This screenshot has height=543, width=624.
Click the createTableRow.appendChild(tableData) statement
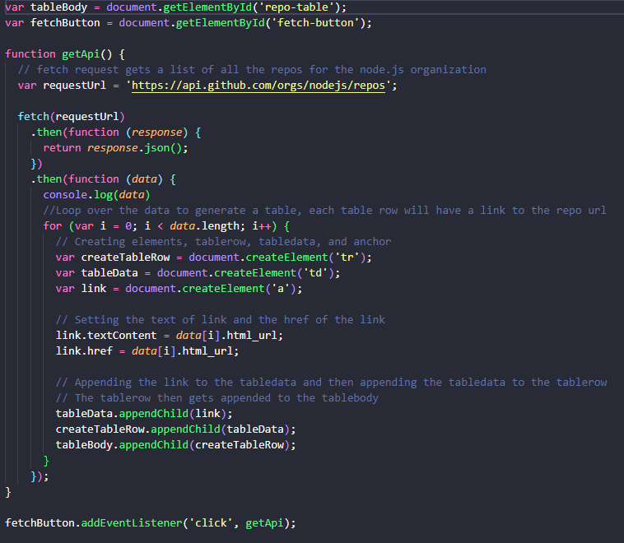[176, 429]
